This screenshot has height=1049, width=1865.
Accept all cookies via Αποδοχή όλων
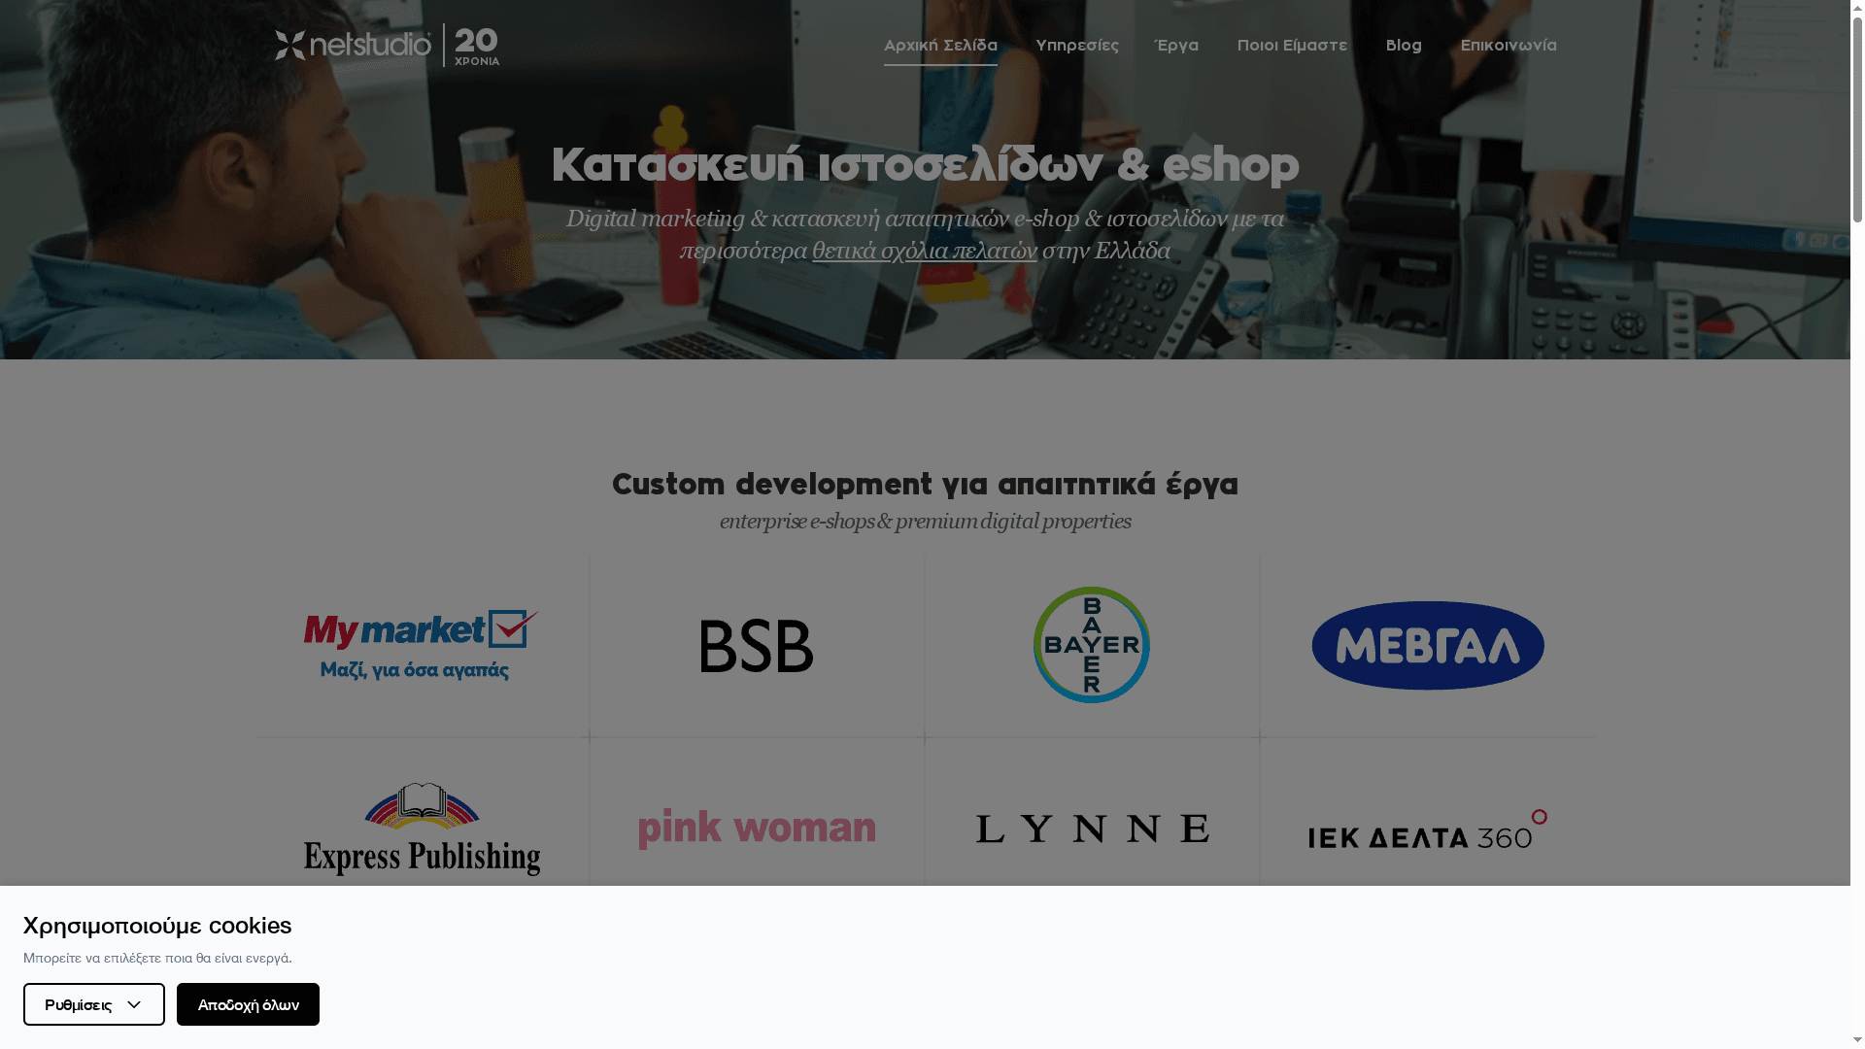(x=248, y=1004)
